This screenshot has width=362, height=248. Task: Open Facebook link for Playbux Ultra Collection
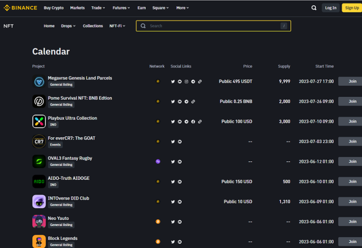click(193, 122)
